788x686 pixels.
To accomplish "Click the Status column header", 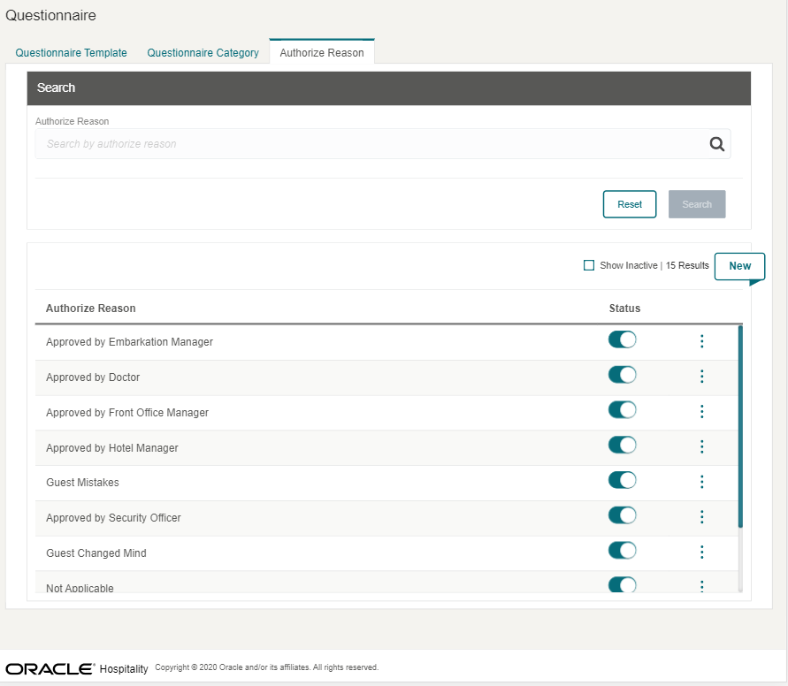I will click(624, 309).
